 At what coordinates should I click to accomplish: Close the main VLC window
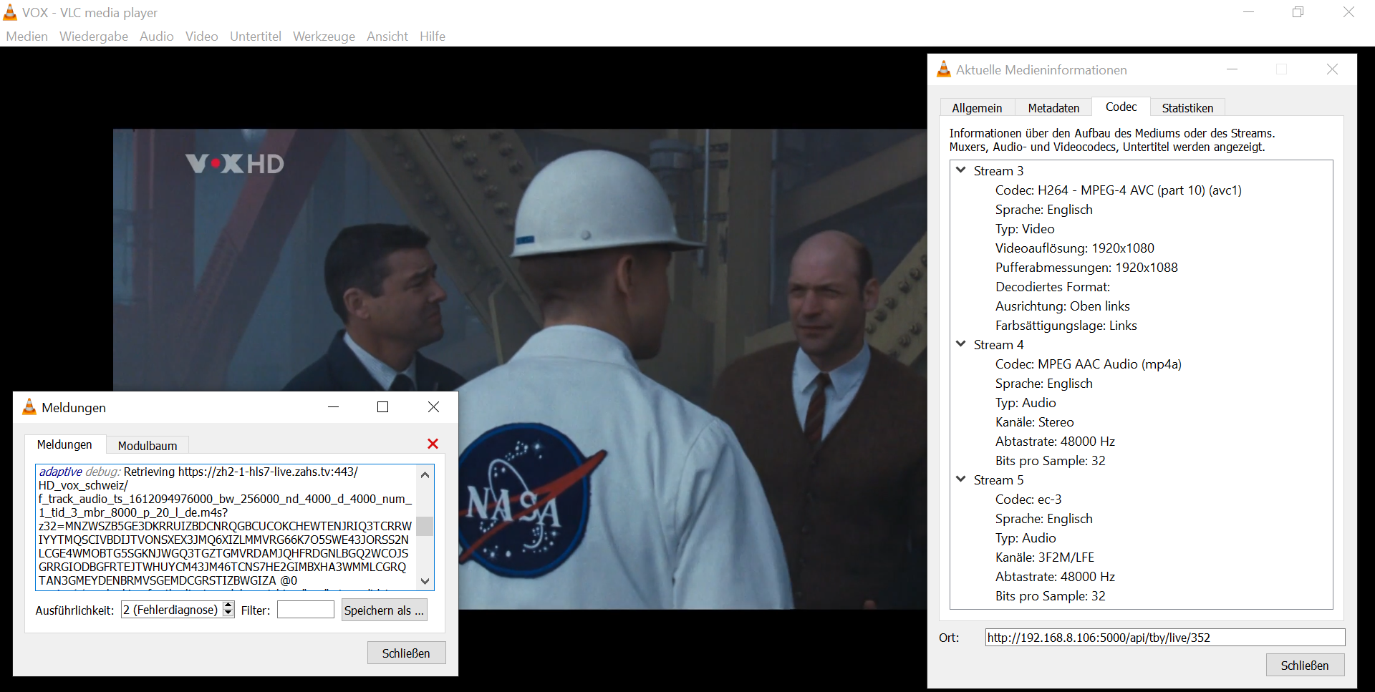(x=1349, y=12)
